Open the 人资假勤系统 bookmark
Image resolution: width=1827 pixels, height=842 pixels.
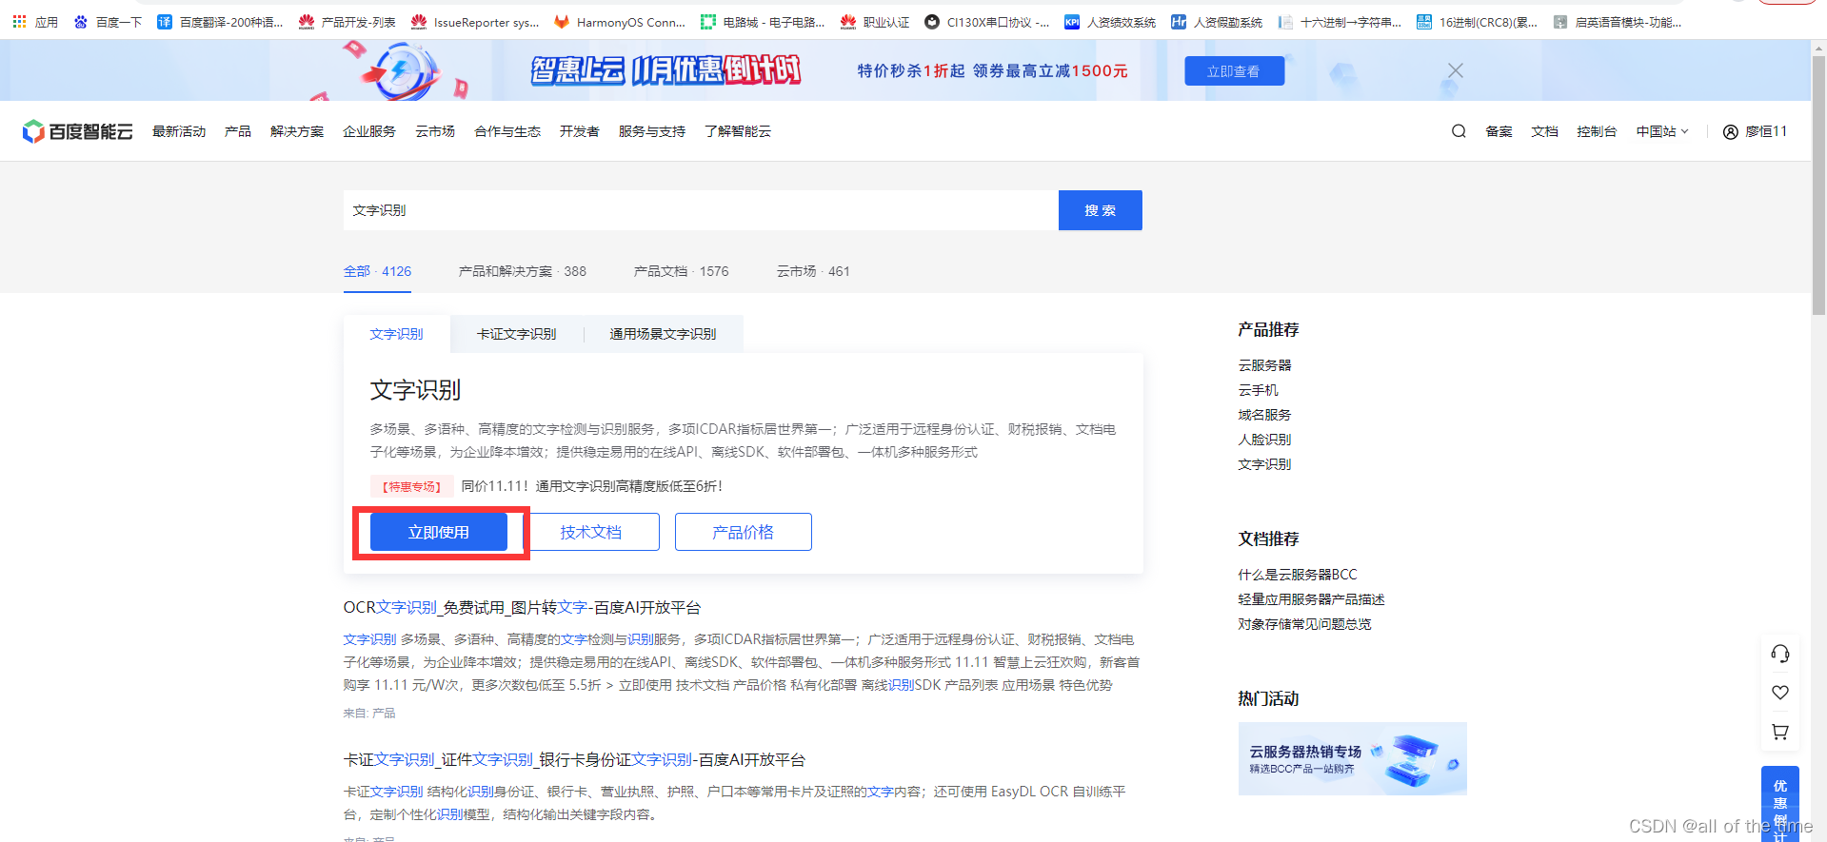coord(1217,22)
